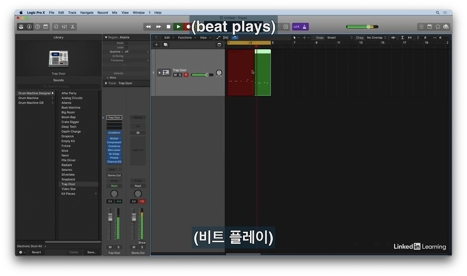Image resolution: width=467 pixels, height=276 pixels.
Task: Click Trap Door track volume slider
Action: pyautogui.click(x=202, y=75)
